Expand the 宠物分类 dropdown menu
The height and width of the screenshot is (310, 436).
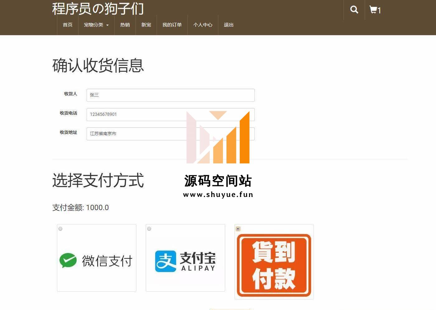coord(96,25)
